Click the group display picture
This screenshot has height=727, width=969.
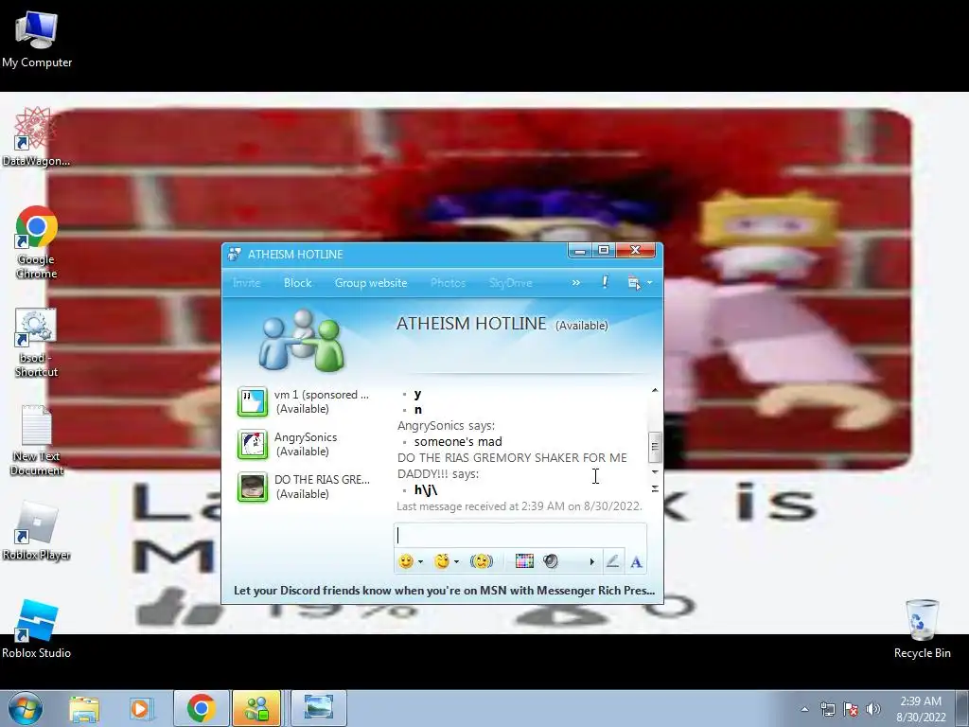[302, 341]
